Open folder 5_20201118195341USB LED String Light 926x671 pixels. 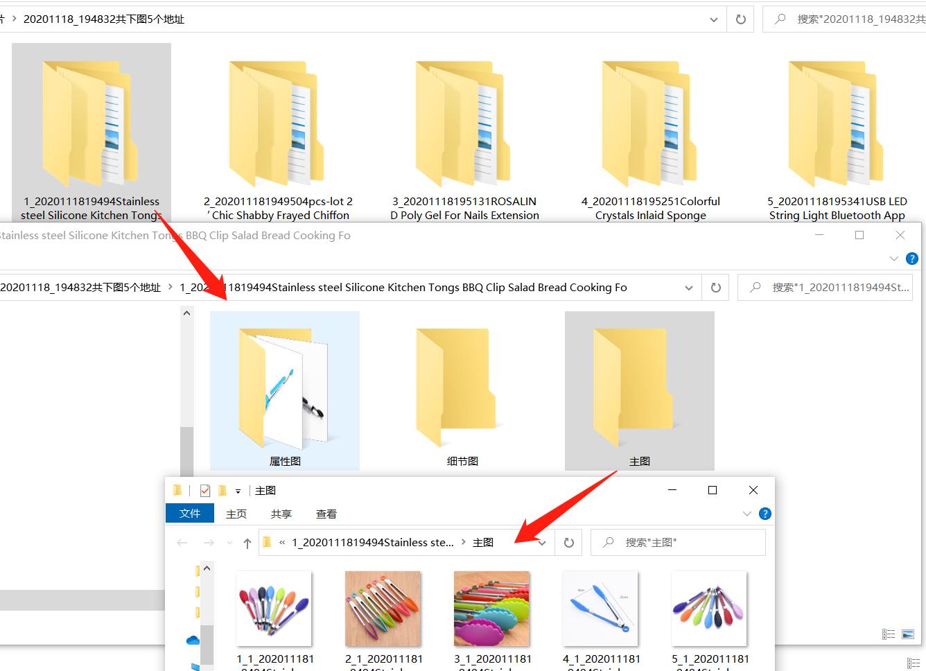click(x=837, y=132)
